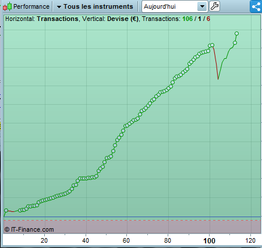The image size is (262, 248).
Task: Click the blue share icon
Action: click(256, 6)
